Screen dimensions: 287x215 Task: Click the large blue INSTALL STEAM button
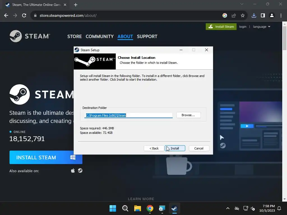click(46, 157)
